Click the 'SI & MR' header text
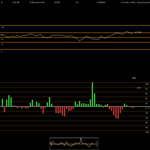This screenshot has width=150, height=150. coord(16,2)
